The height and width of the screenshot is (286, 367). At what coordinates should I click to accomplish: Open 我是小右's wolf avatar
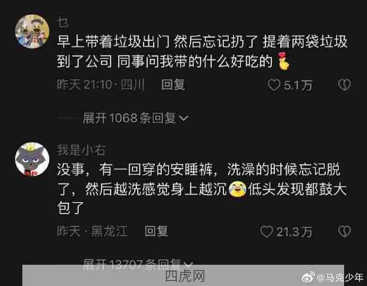pyautogui.click(x=32, y=159)
